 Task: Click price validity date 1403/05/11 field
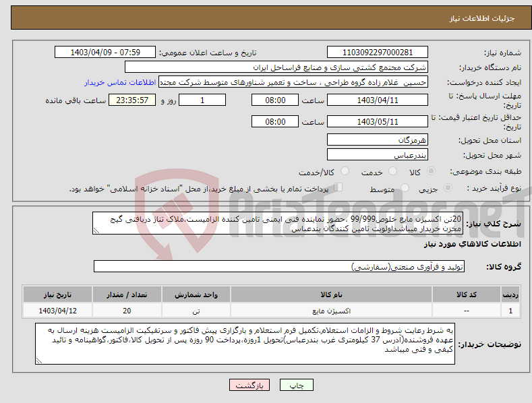[x=378, y=121]
